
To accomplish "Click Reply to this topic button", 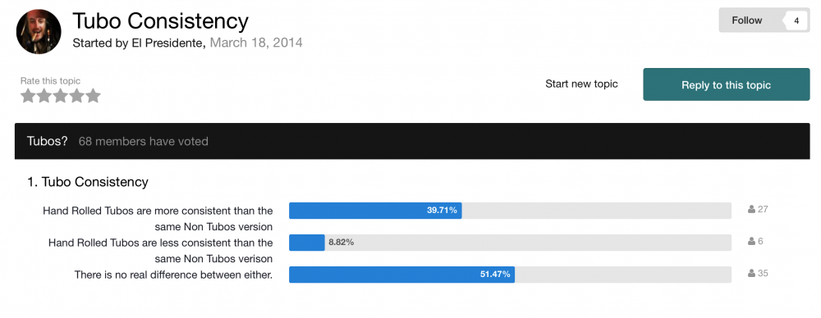I will coord(727,84).
